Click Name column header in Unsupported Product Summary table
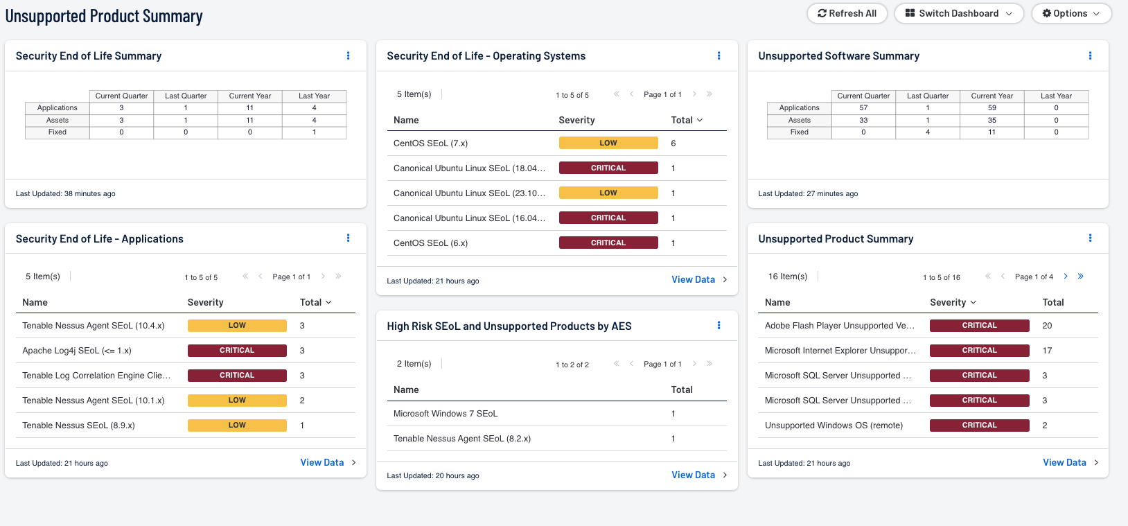This screenshot has width=1128, height=526. tap(777, 302)
